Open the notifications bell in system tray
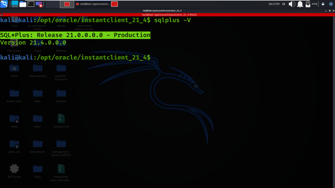Screen dimensions: 335x188 300,4
